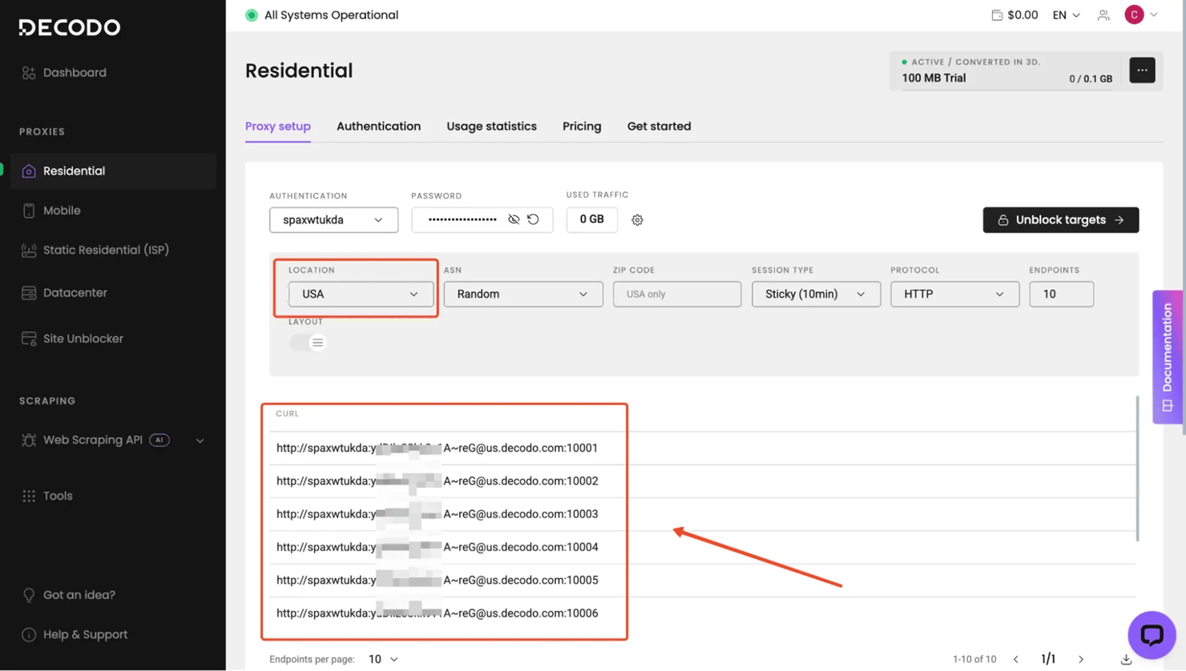
Task: Click the download endpoints icon
Action: [x=1126, y=659]
